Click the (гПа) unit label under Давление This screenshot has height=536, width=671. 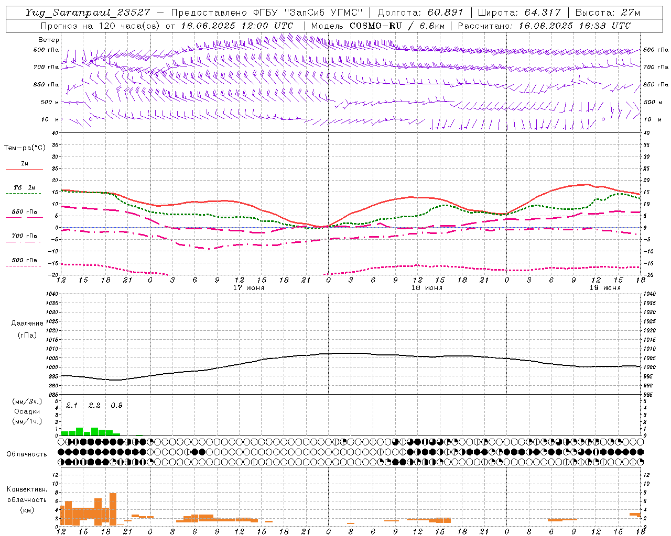27,335
